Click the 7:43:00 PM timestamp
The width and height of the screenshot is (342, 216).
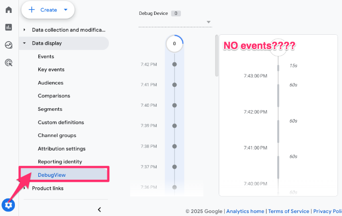pos(256,76)
